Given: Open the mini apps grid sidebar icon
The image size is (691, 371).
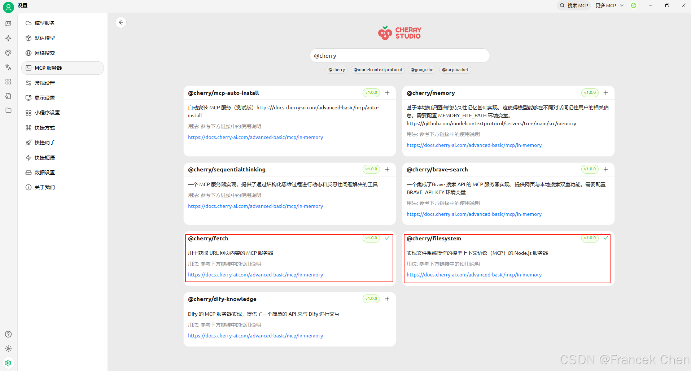Looking at the screenshot, I should point(8,82).
